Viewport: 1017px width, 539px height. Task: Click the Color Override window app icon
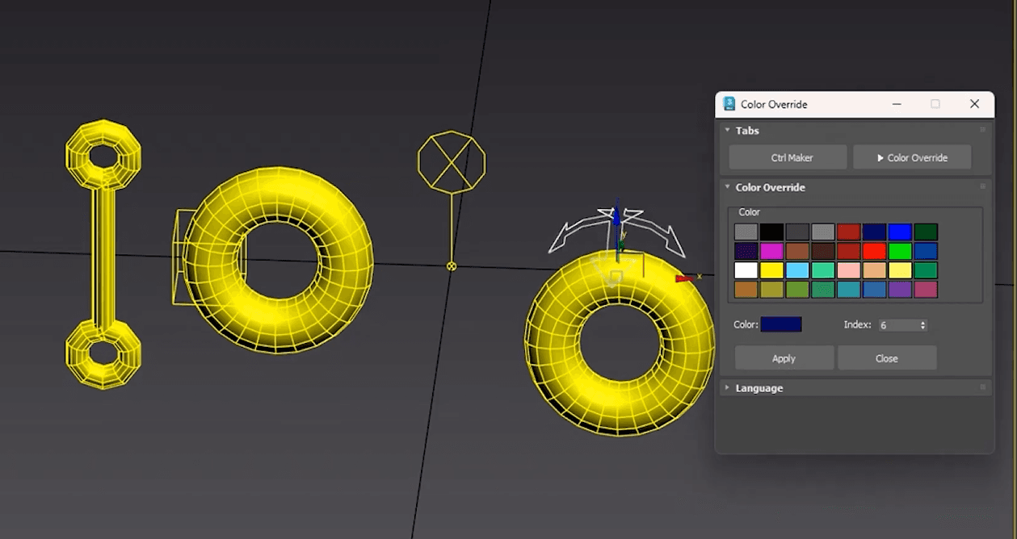[x=729, y=104]
